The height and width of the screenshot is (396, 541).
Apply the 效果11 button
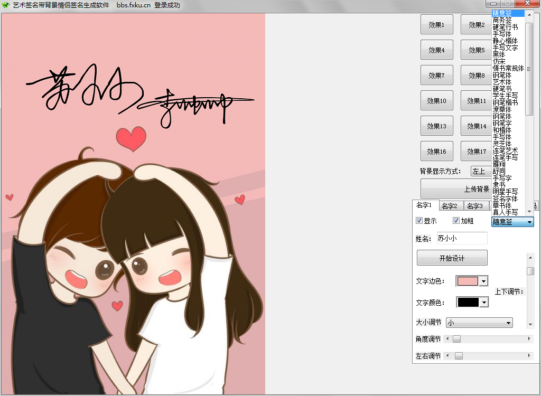point(477,101)
